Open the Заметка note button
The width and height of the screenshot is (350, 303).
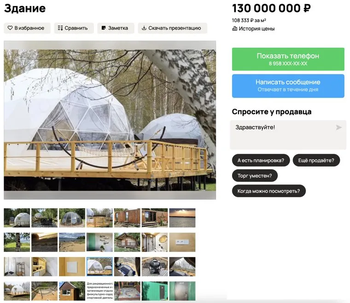[116, 28]
